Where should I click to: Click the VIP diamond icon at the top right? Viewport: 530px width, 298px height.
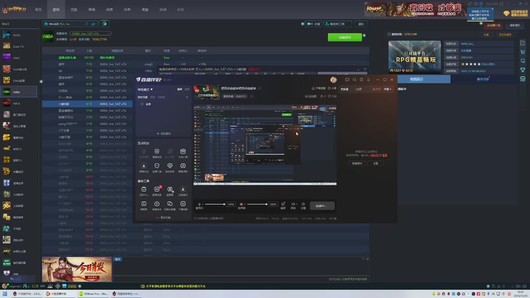coord(506,13)
